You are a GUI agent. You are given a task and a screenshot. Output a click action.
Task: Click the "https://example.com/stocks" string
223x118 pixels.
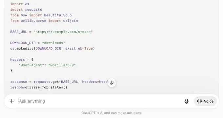[63, 32]
